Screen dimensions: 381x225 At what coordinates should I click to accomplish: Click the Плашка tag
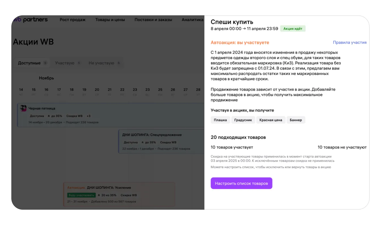pos(220,120)
